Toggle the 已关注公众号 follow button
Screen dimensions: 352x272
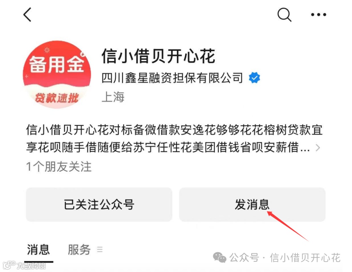[99, 204]
